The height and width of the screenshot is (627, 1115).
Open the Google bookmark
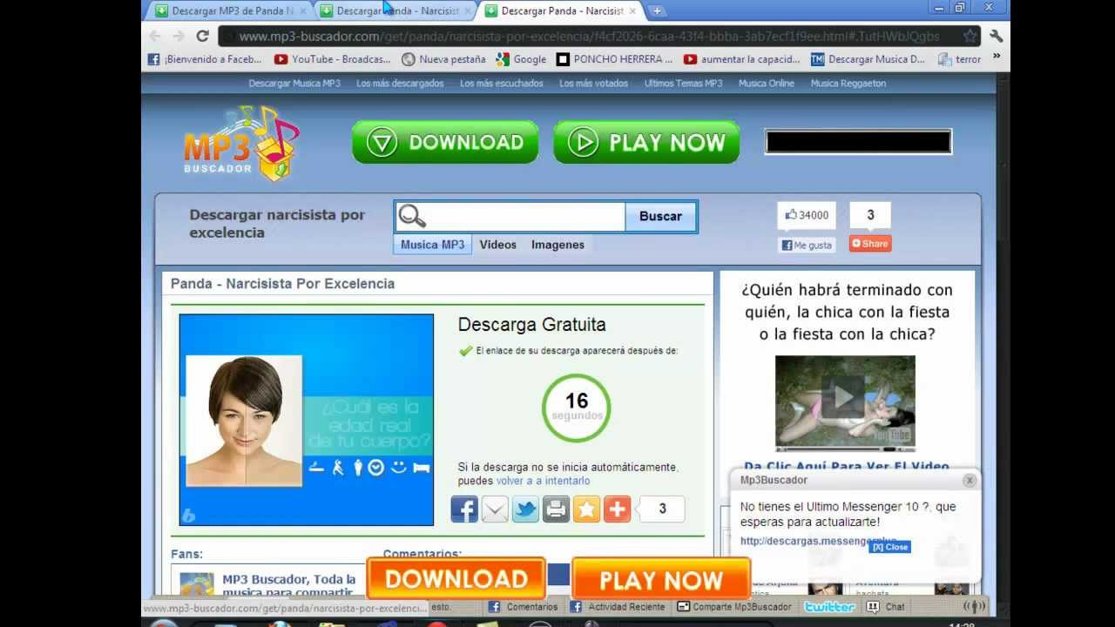pos(521,59)
